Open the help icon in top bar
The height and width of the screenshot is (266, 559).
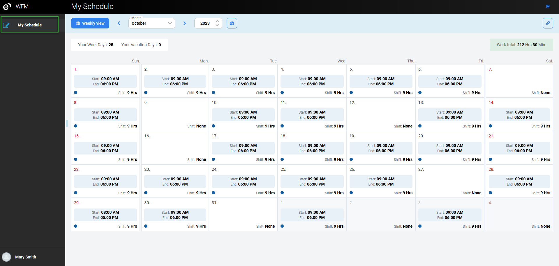(x=548, y=6)
